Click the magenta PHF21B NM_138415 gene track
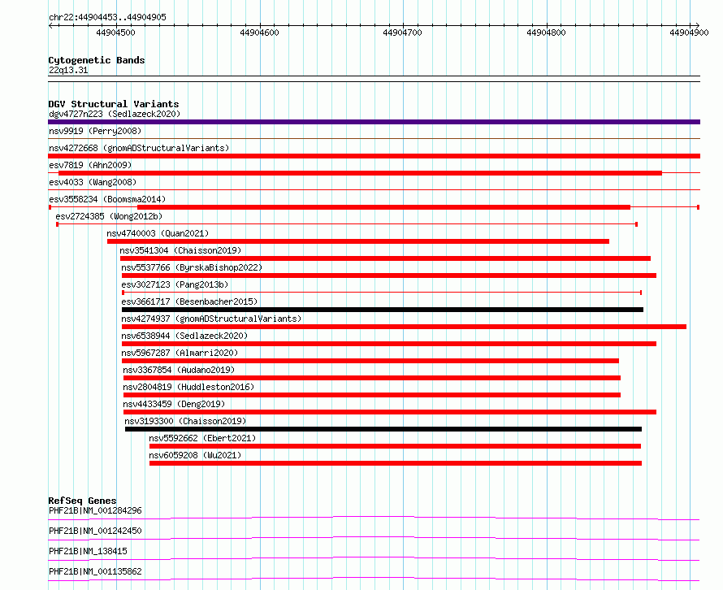The image size is (723, 590). tap(374, 558)
